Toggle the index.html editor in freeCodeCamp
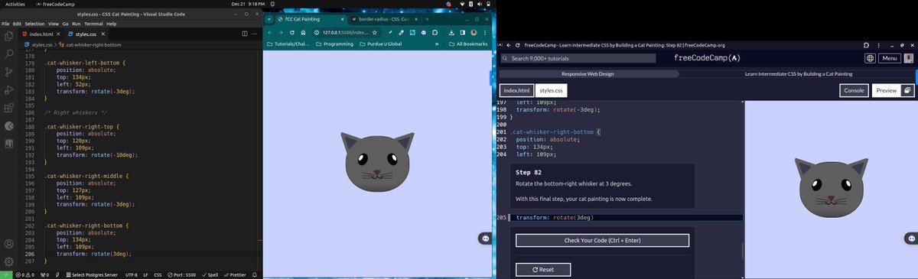 tap(516, 90)
